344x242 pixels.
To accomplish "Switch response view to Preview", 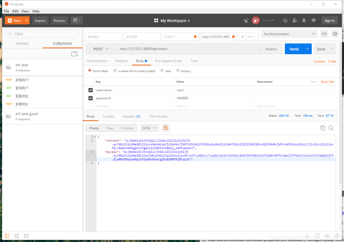I will 127,128.
